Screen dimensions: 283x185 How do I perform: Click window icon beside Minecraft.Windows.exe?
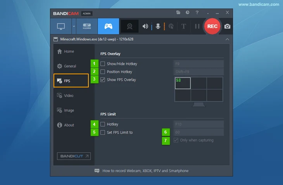pos(55,39)
